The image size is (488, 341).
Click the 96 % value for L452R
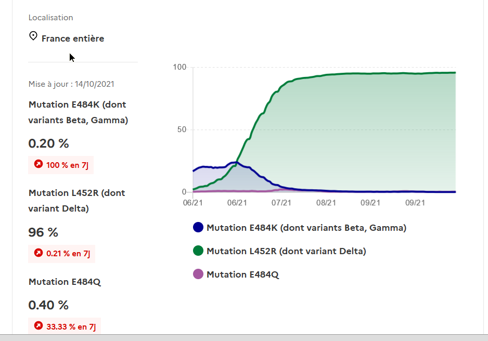coord(43,232)
